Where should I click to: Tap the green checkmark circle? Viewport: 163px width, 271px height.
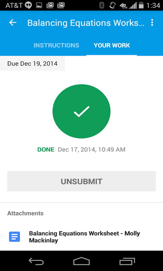click(x=81, y=111)
